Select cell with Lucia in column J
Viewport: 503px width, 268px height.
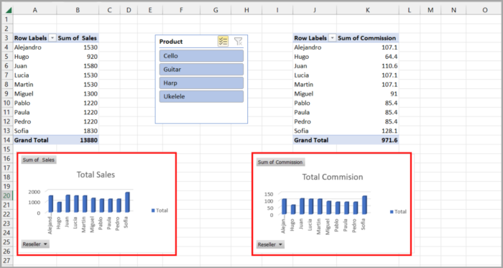315,75
